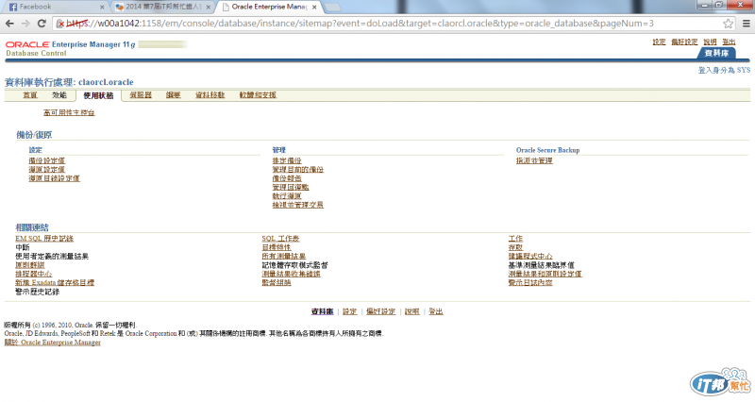The height and width of the screenshot is (402, 755).
Task: Click the 基準測量結果臨界值 text
Action: click(x=541, y=265)
